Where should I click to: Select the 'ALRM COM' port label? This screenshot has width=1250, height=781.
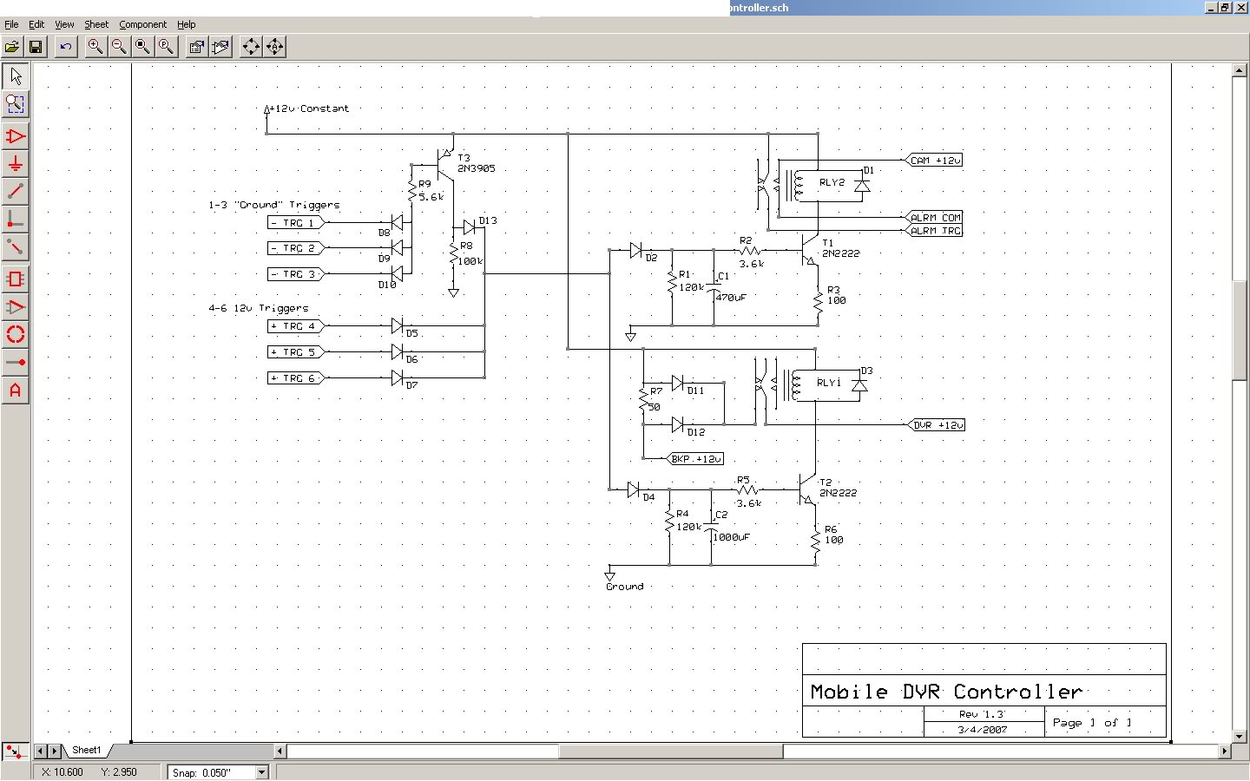[x=933, y=218]
